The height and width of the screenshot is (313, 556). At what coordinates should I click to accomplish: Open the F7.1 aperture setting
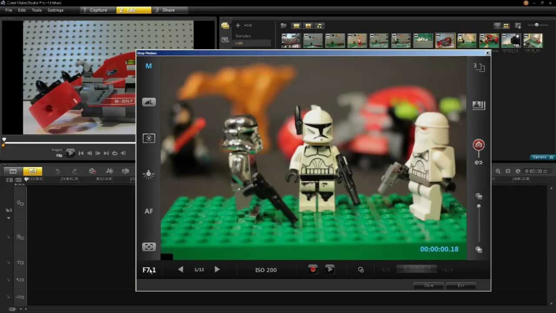tap(149, 270)
